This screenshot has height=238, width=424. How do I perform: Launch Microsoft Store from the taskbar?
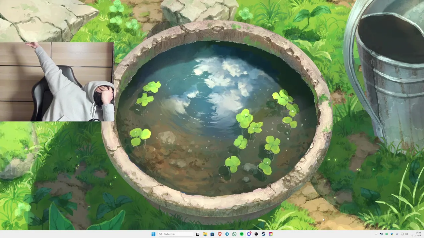[x=212, y=234]
